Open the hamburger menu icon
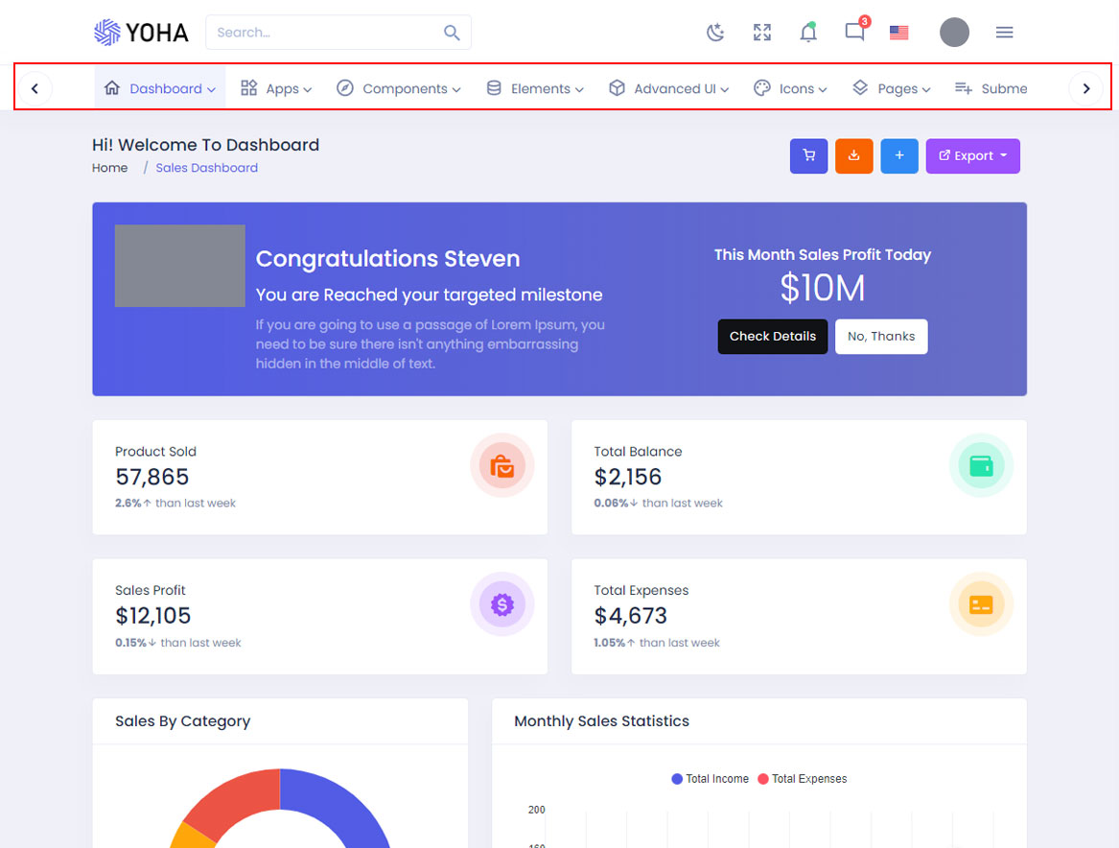The width and height of the screenshot is (1119, 848). pyautogui.click(x=1004, y=33)
